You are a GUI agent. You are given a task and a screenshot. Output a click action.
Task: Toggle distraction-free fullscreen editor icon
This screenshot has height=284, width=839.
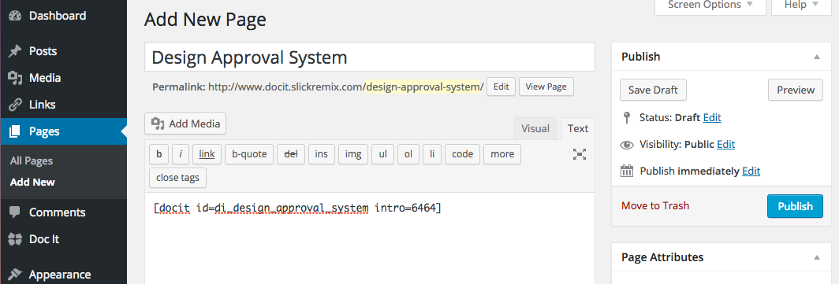(580, 154)
